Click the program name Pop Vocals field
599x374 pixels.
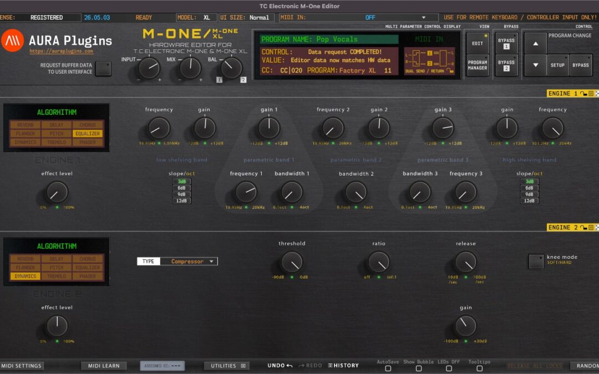[329, 39]
